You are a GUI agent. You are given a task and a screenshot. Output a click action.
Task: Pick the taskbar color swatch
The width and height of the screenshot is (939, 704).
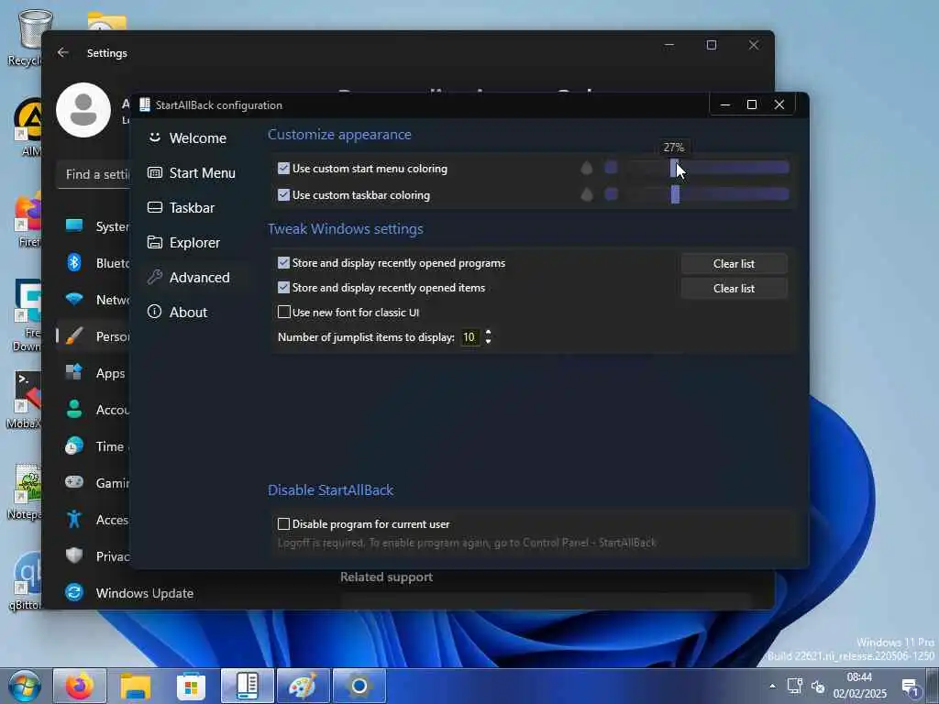click(x=611, y=194)
